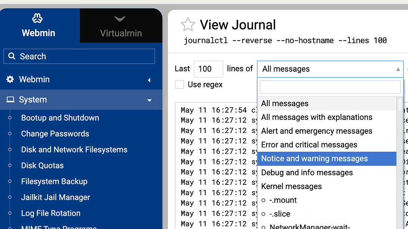Image resolution: width=408 pixels, height=229 pixels.
Task: Choose the -.mount unit option
Action: [x=327, y=200]
